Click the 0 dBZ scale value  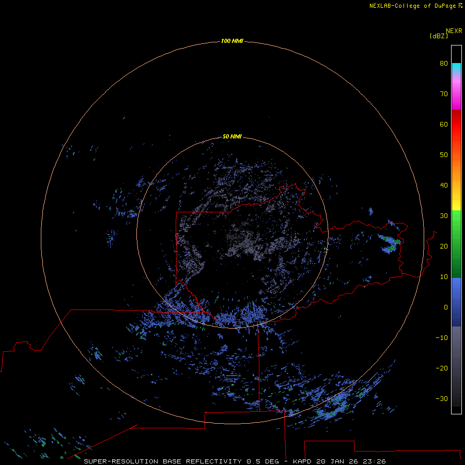pyautogui.click(x=446, y=307)
